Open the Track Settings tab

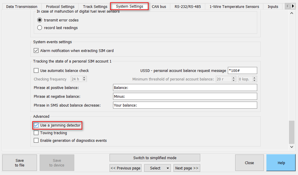[95, 6]
